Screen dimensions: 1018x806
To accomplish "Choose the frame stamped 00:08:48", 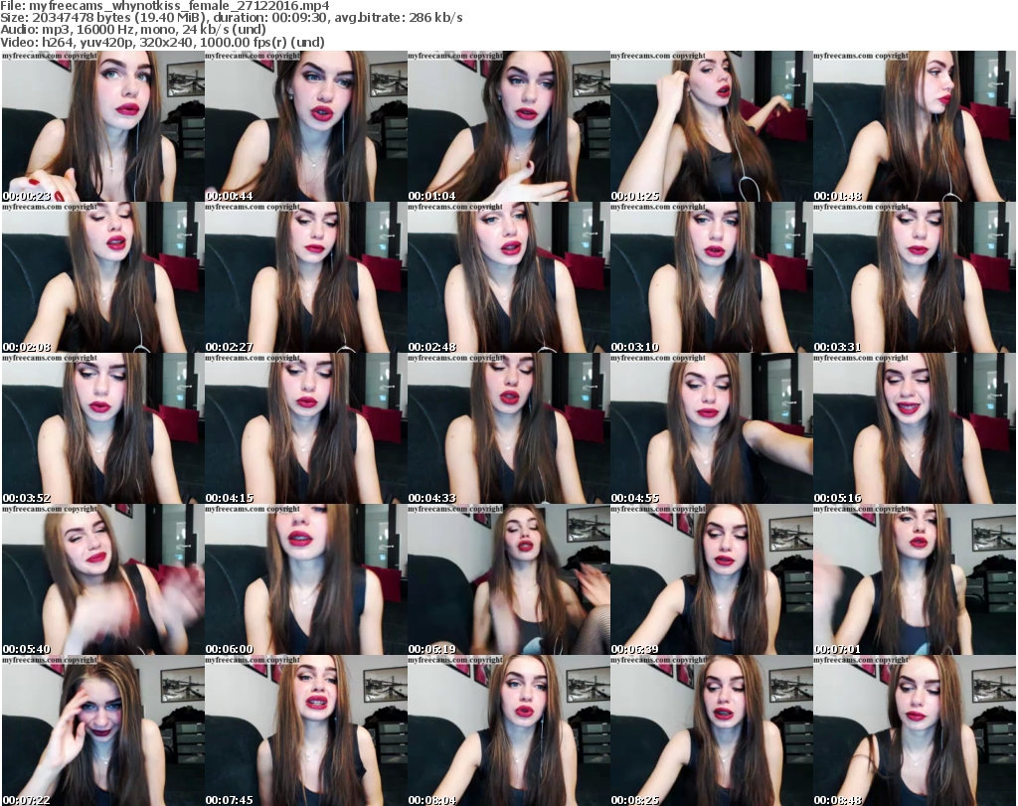I will (x=915, y=730).
